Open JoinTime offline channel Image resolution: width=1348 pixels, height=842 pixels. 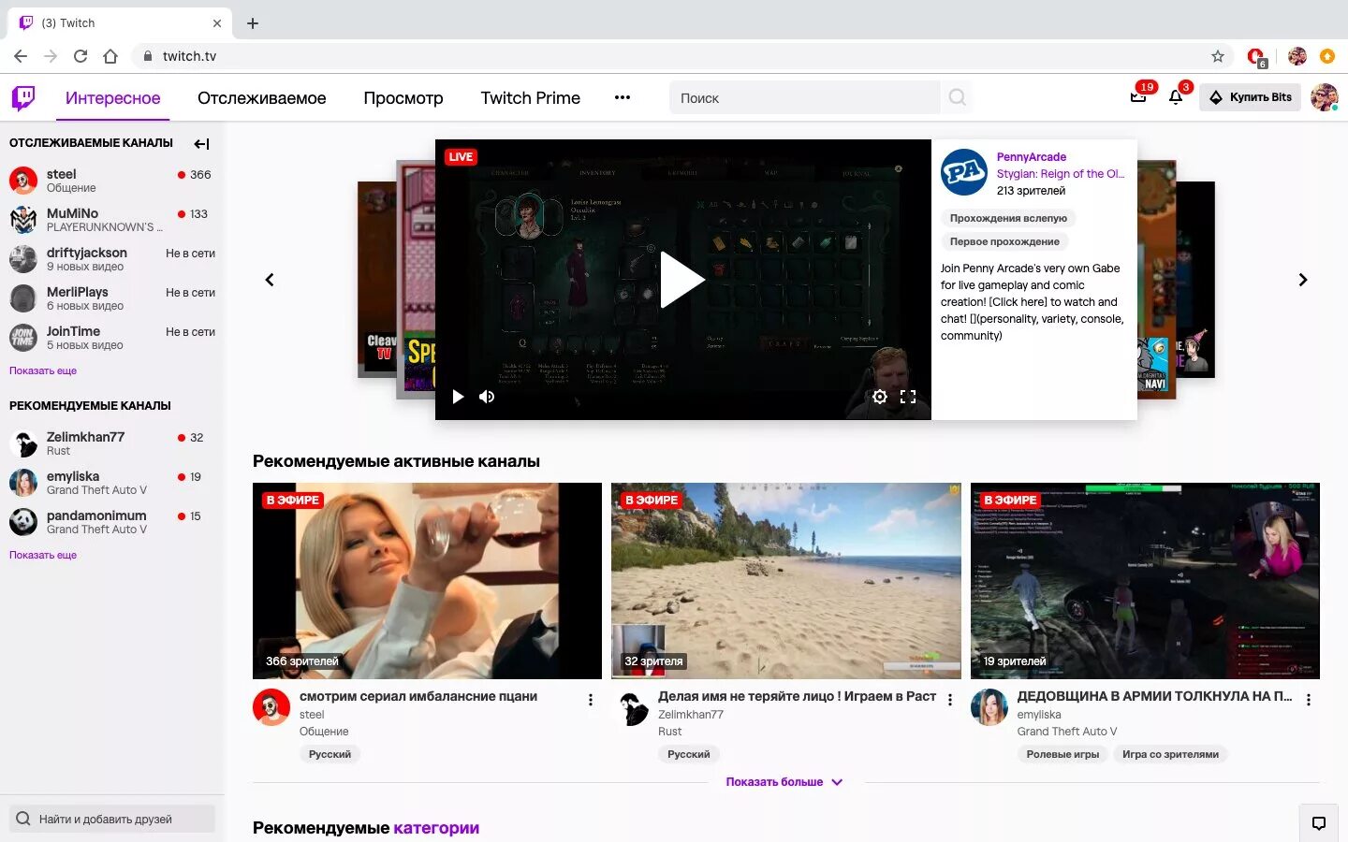(x=112, y=338)
